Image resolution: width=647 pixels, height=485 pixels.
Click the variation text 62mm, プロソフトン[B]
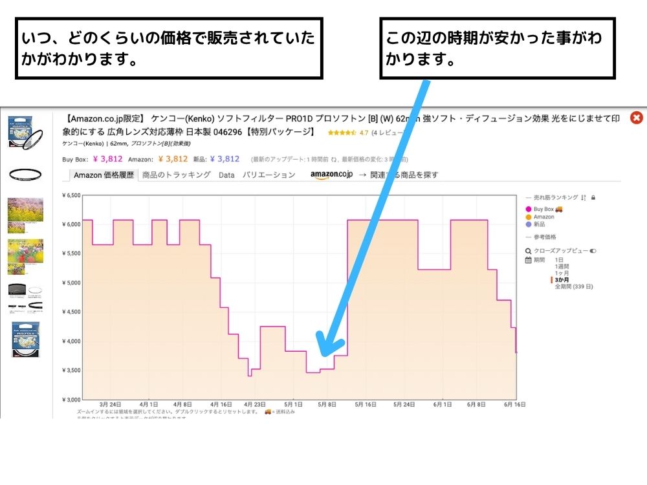pos(150,144)
